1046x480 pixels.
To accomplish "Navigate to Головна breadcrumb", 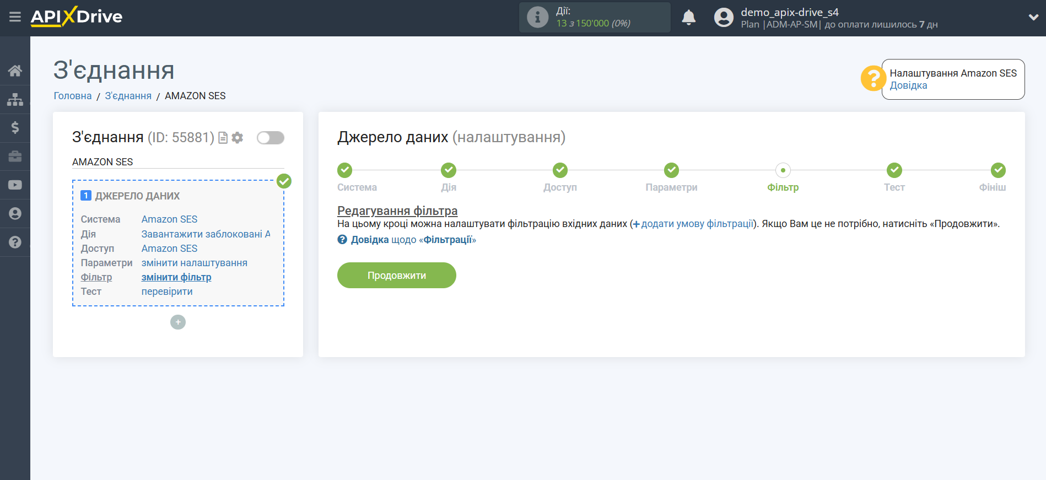I will point(73,96).
